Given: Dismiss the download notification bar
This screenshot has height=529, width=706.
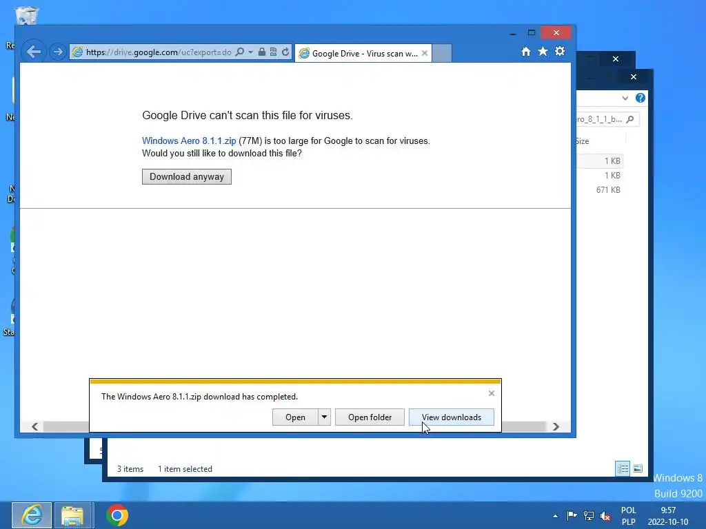Looking at the screenshot, I should (x=491, y=393).
